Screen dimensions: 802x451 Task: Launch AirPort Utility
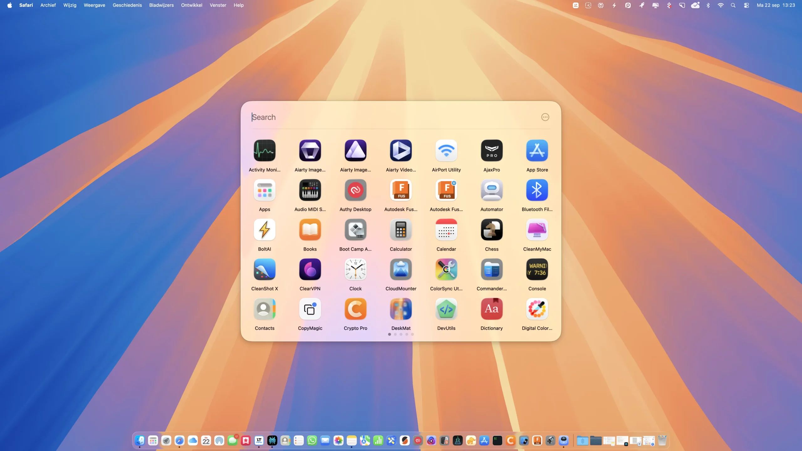[446, 151]
